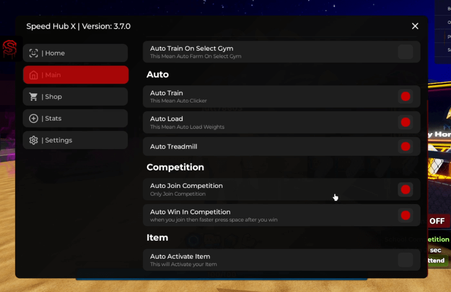
Task: Click the Shop cart icon
Action: coord(34,96)
